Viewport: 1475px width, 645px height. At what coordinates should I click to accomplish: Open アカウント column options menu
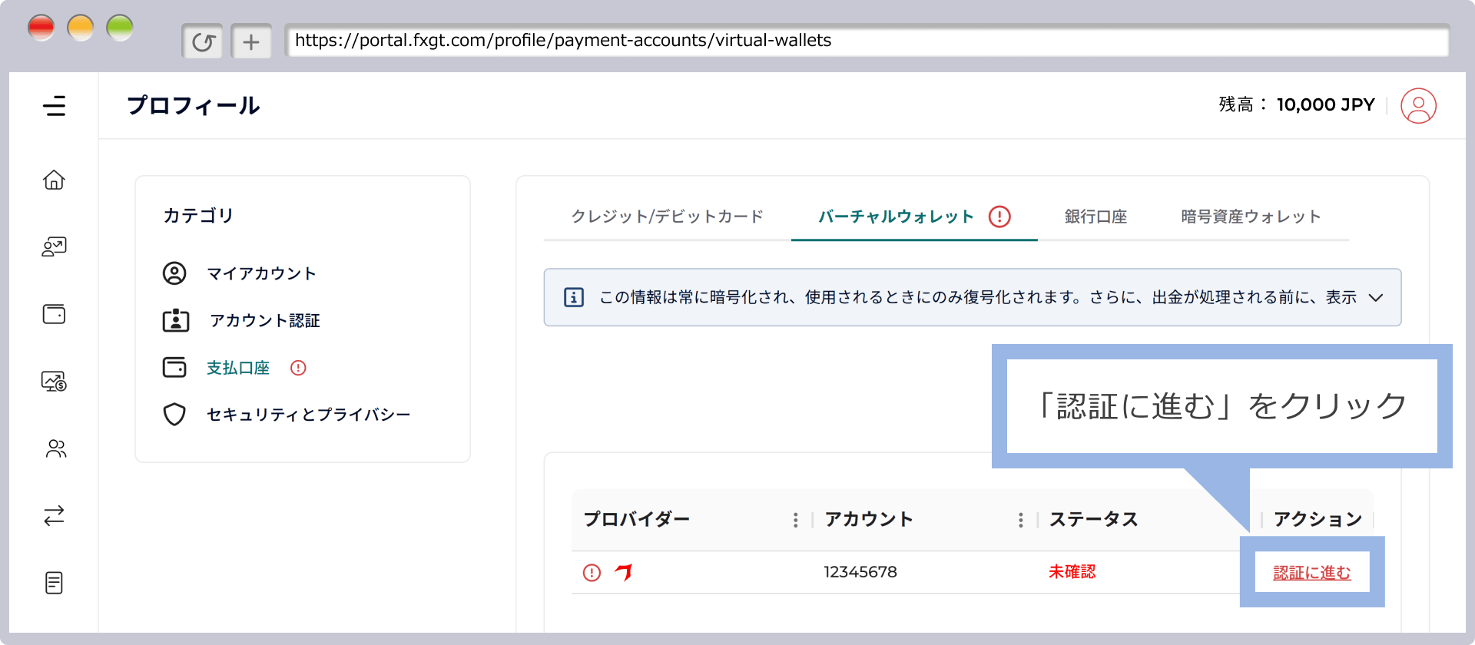point(1020,521)
